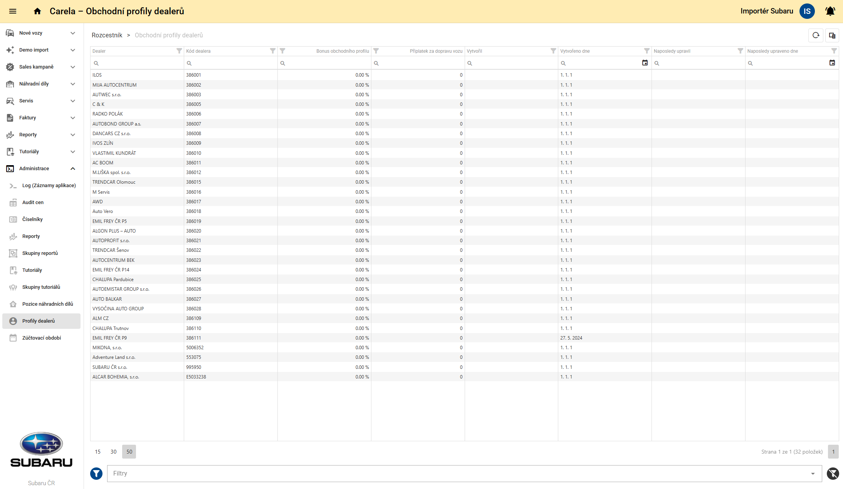The image size is (843, 489).
Task: Select Profily dealerů in sidebar
Action: [41, 321]
